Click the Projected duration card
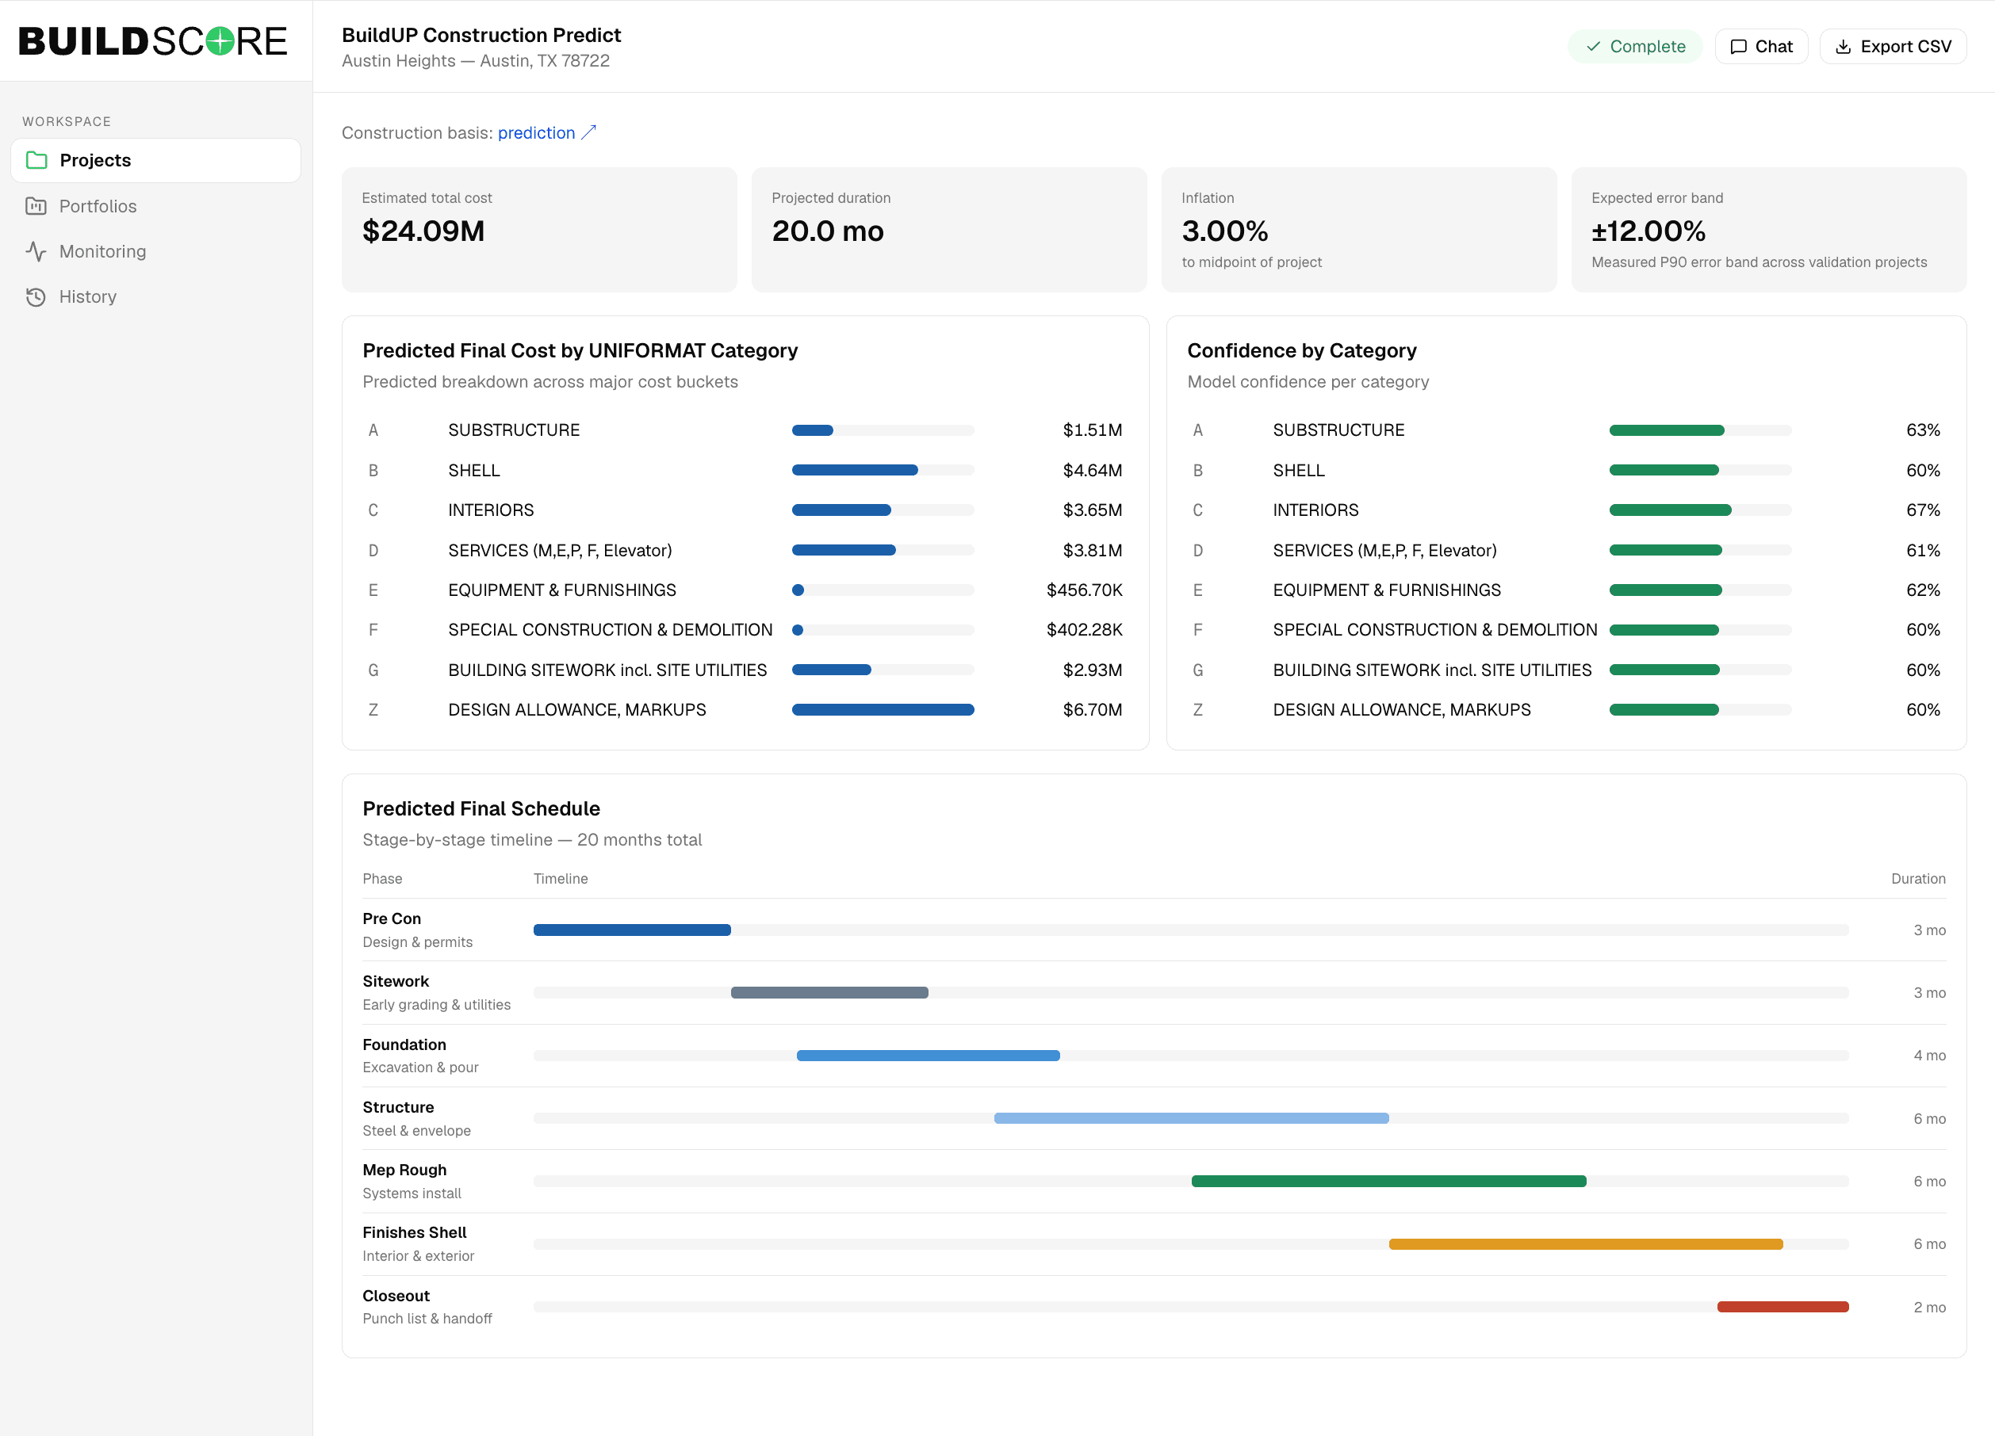The height and width of the screenshot is (1436, 1995). point(949,230)
